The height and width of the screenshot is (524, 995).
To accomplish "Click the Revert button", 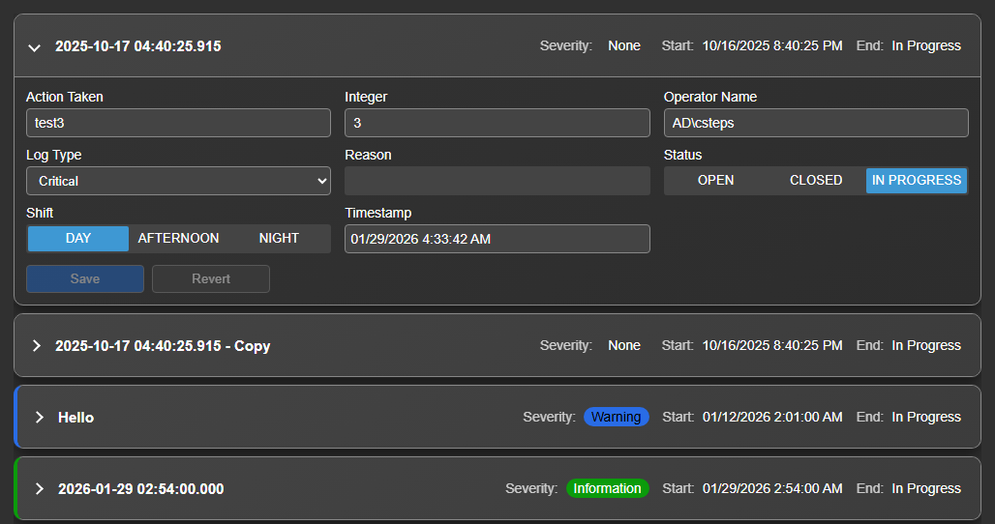I will 211,278.
